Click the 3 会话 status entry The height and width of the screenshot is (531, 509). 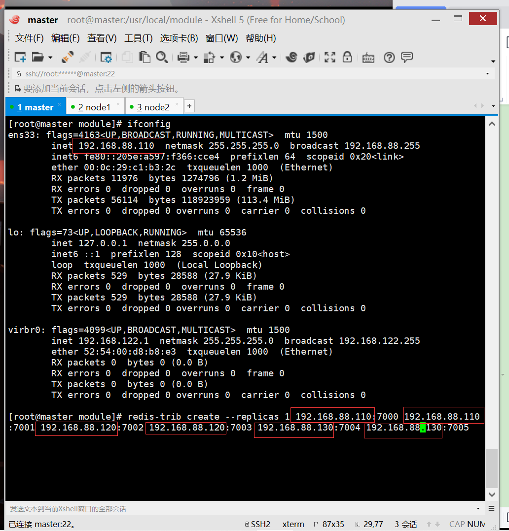(x=406, y=524)
